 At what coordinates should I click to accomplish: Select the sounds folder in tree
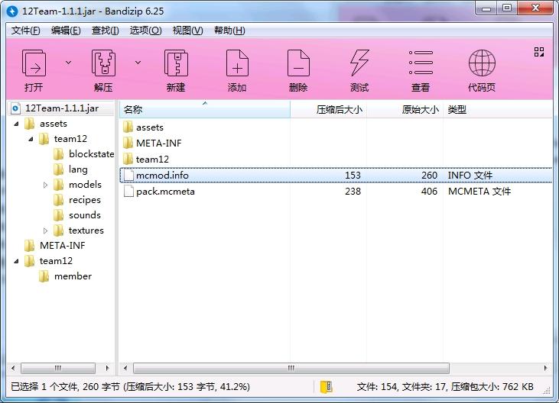85,215
